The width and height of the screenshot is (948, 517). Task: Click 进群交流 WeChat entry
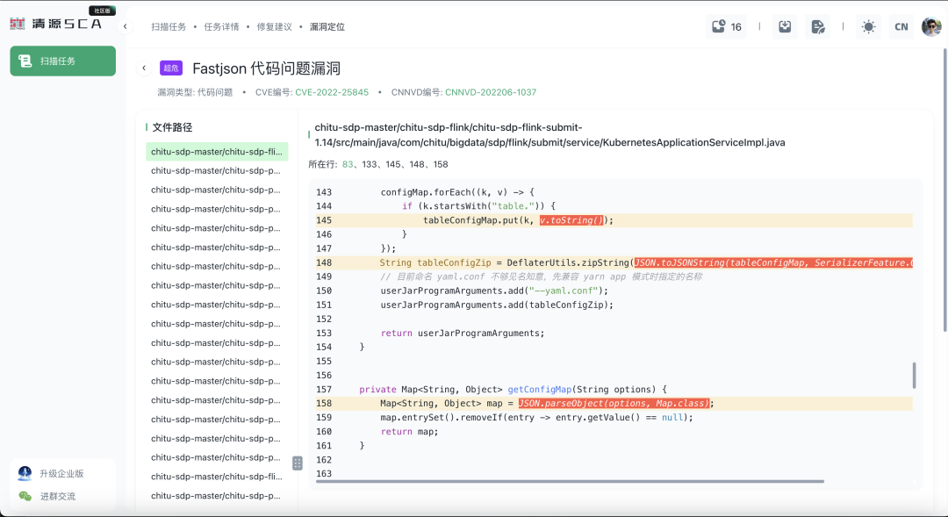[x=58, y=497]
